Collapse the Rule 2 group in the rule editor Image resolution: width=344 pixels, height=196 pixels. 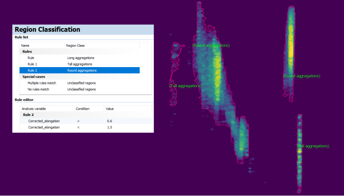[x=28, y=115]
